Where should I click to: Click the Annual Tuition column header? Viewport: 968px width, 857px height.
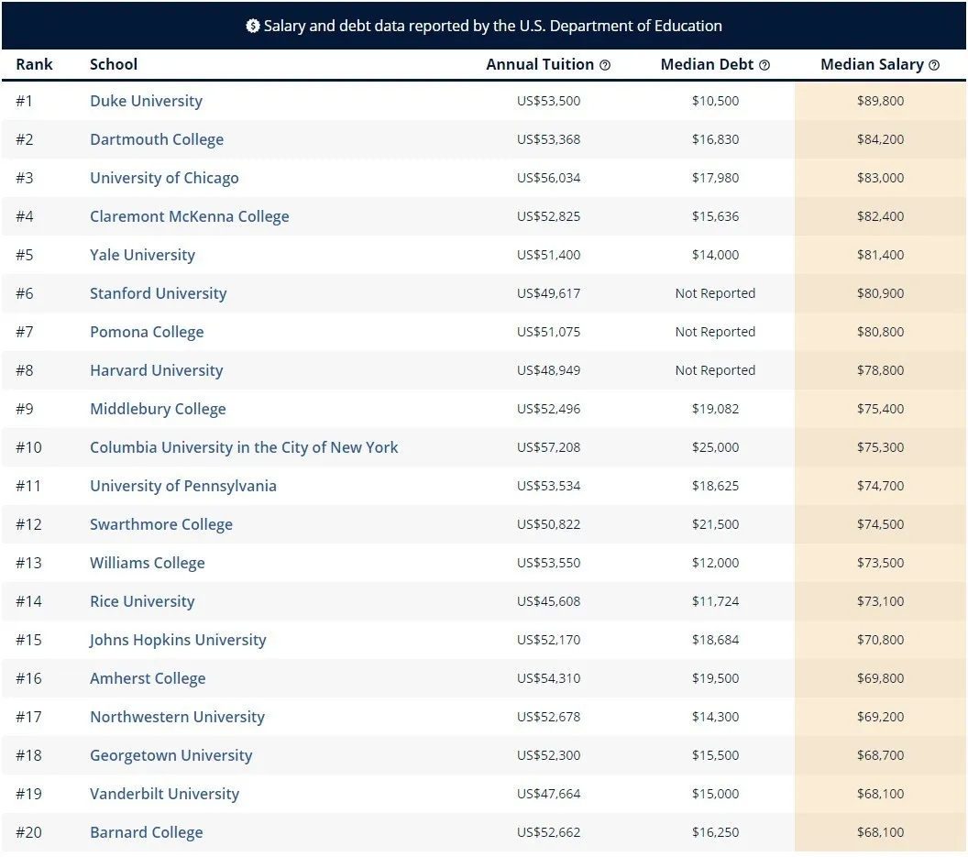point(540,64)
